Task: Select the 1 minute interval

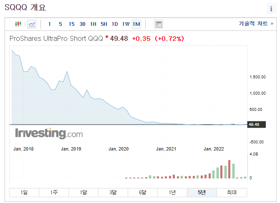Action: click(x=50, y=24)
